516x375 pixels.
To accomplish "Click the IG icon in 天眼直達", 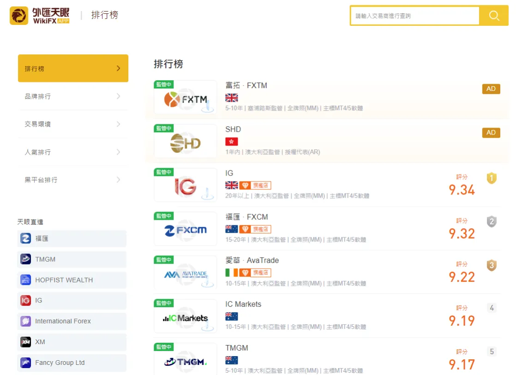I will click(x=26, y=300).
